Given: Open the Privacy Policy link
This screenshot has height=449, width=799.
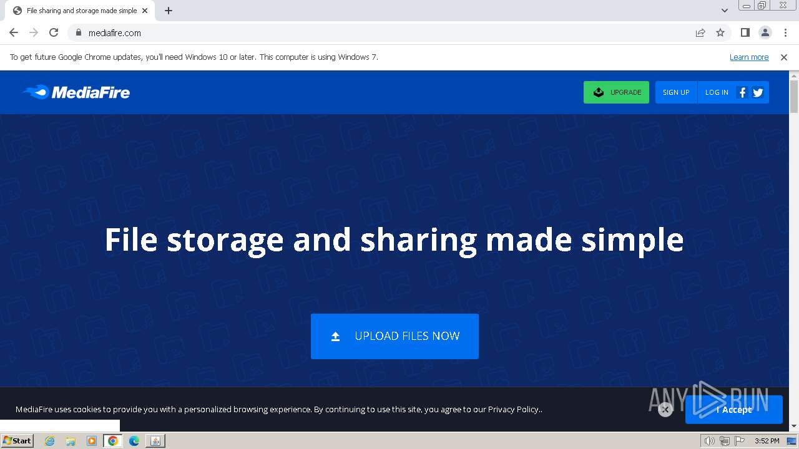Looking at the screenshot, I should 513,410.
